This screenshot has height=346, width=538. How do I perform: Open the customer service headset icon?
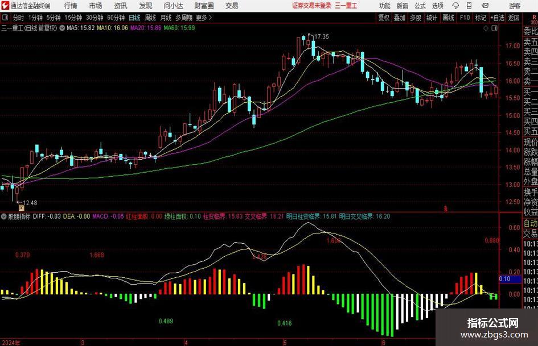point(455,6)
